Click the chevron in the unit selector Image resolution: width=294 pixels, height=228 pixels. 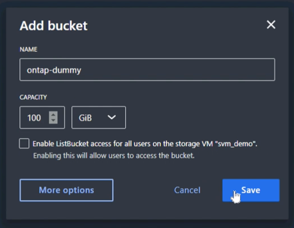(112, 117)
